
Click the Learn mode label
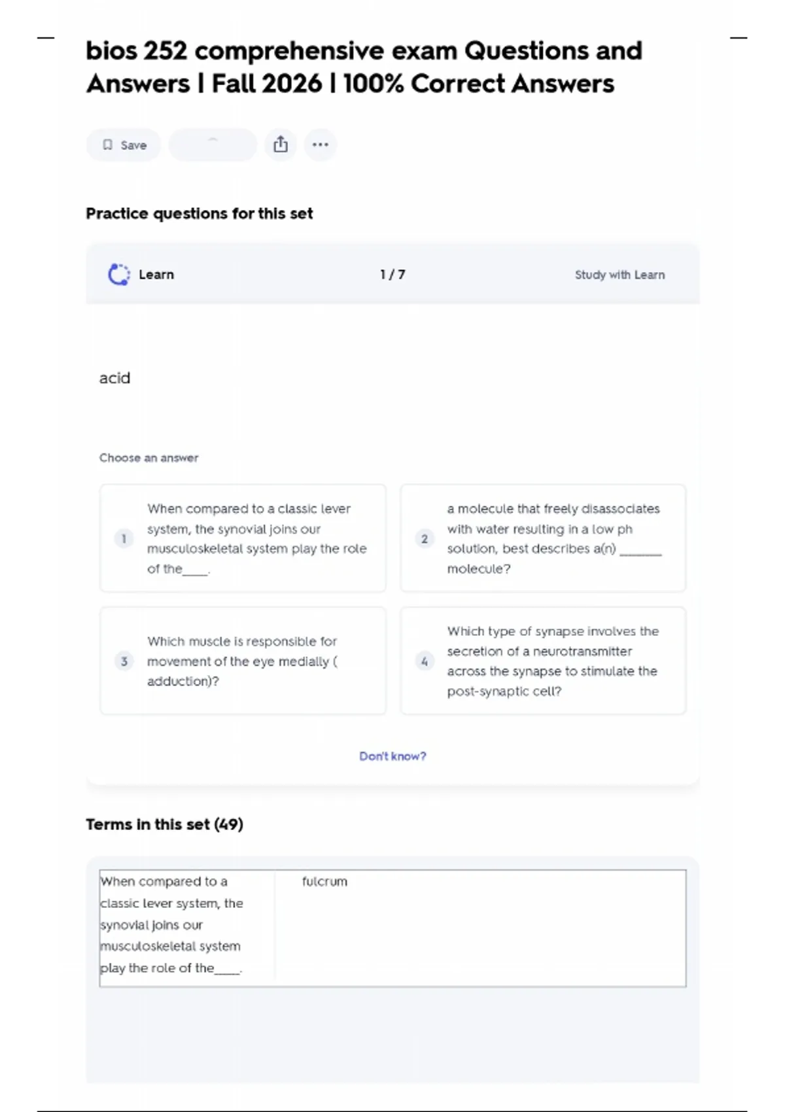pyautogui.click(x=156, y=275)
